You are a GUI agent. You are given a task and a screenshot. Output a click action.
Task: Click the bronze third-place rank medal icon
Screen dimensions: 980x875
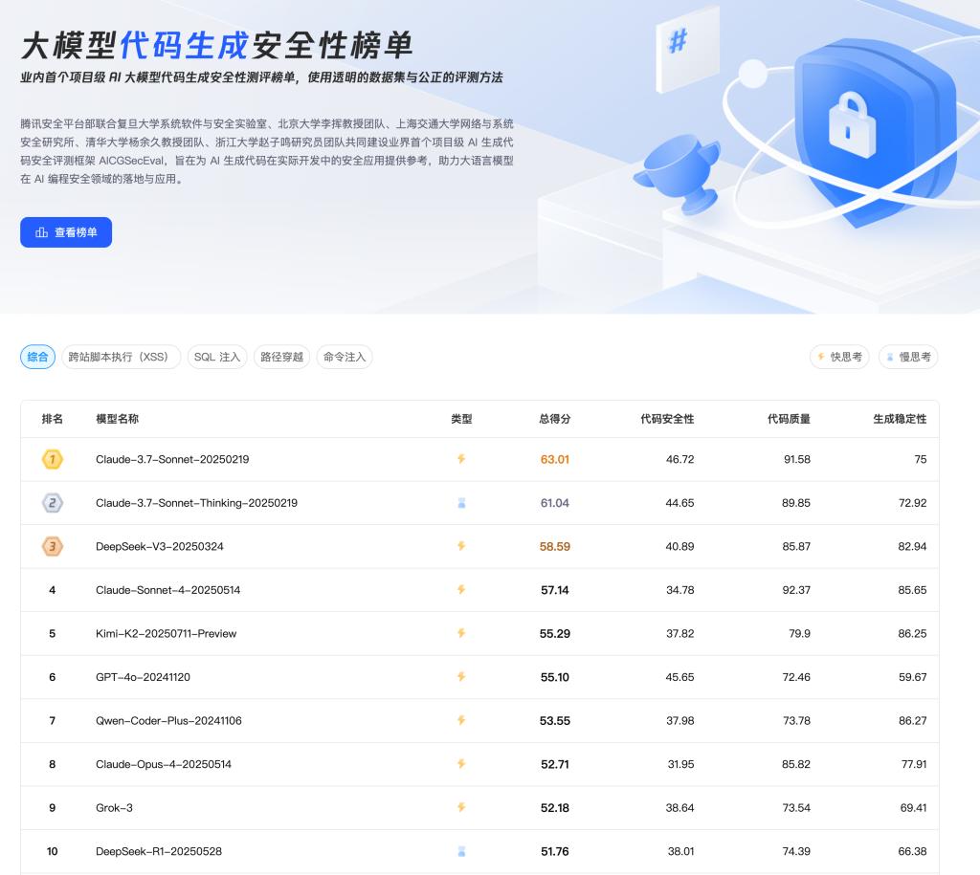click(53, 547)
